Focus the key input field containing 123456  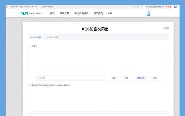coord(71,78)
